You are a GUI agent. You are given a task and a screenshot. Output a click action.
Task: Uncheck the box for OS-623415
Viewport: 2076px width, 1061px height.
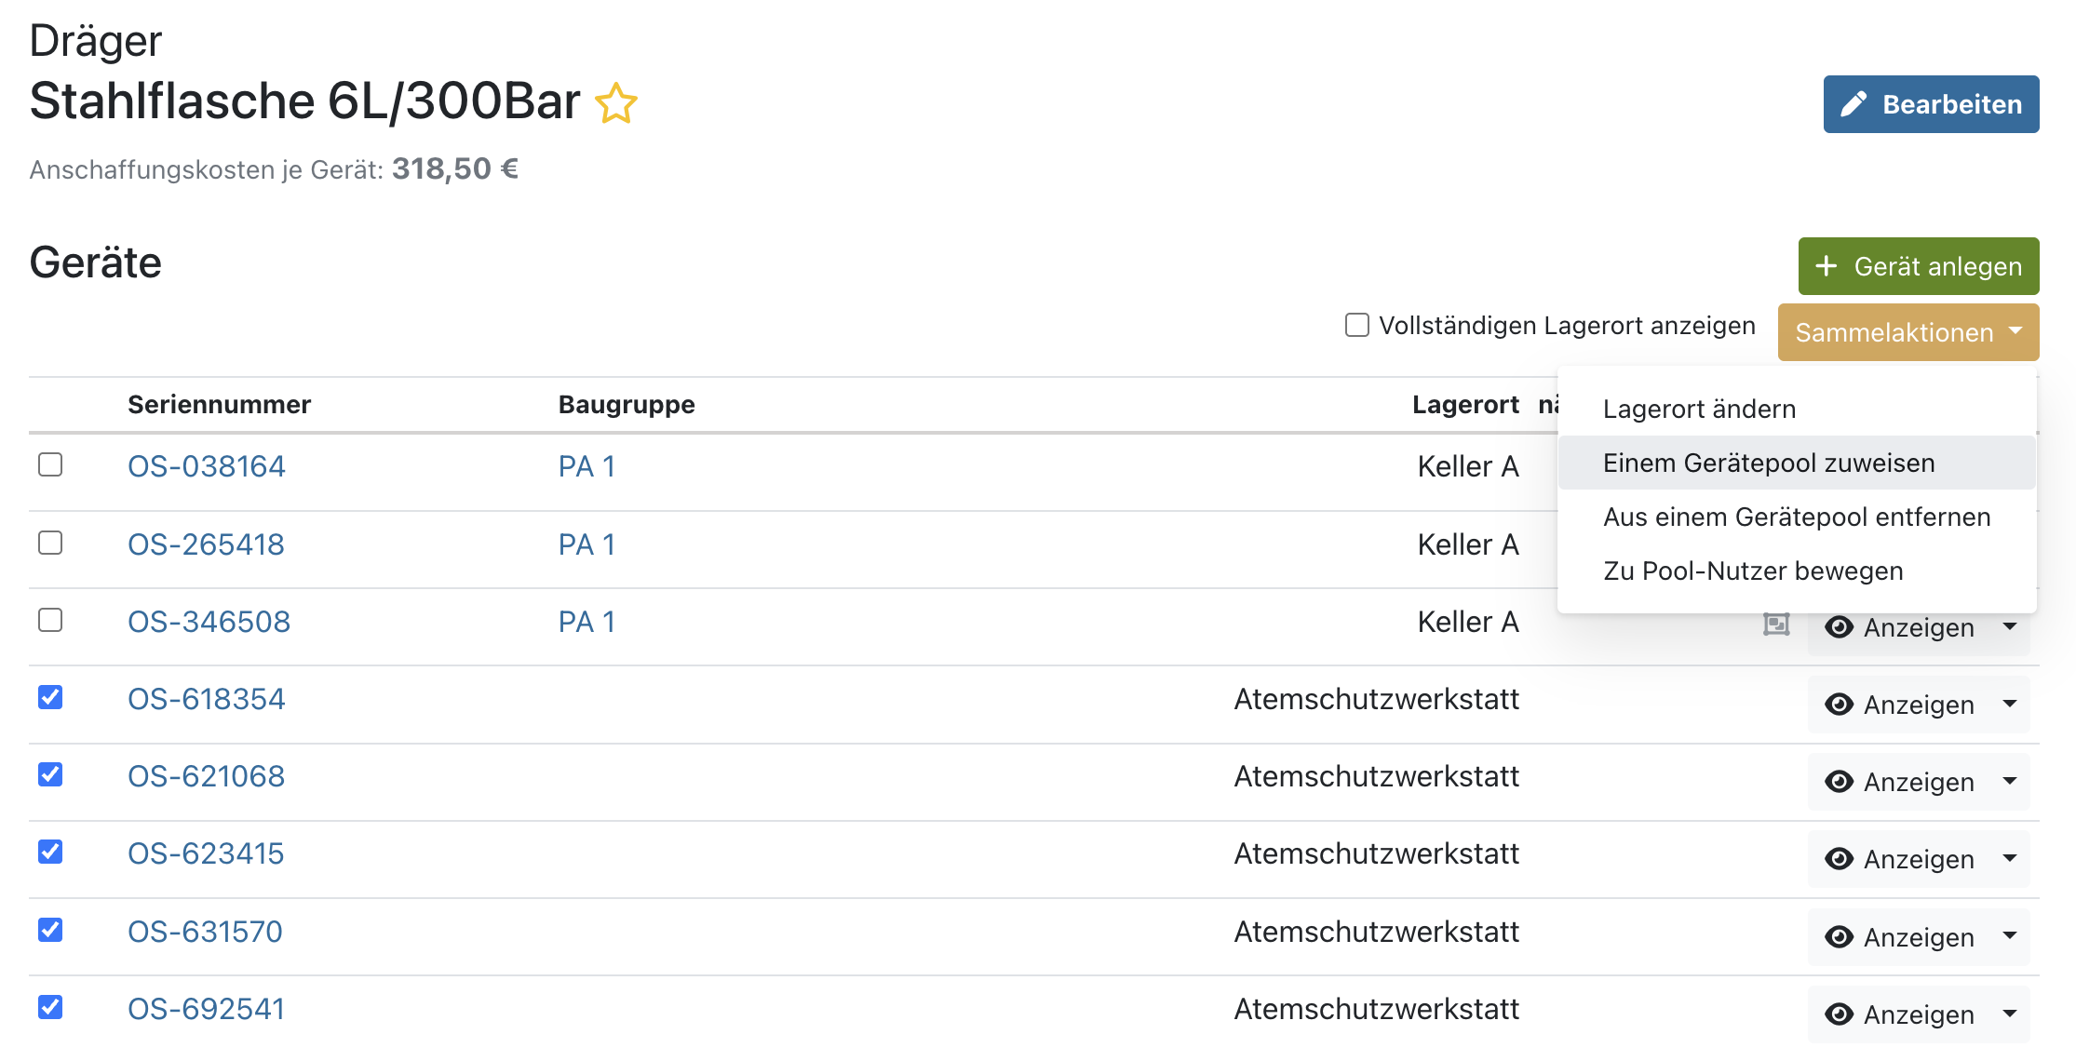point(50,852)
